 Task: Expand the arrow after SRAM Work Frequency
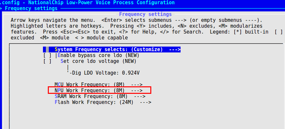pyautogui.click(x=140, y=96)
